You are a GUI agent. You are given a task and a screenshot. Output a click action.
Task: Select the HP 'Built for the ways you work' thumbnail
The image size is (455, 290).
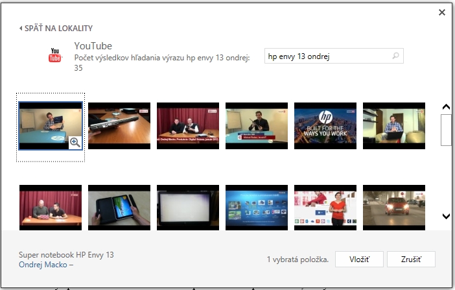point(325,127)
